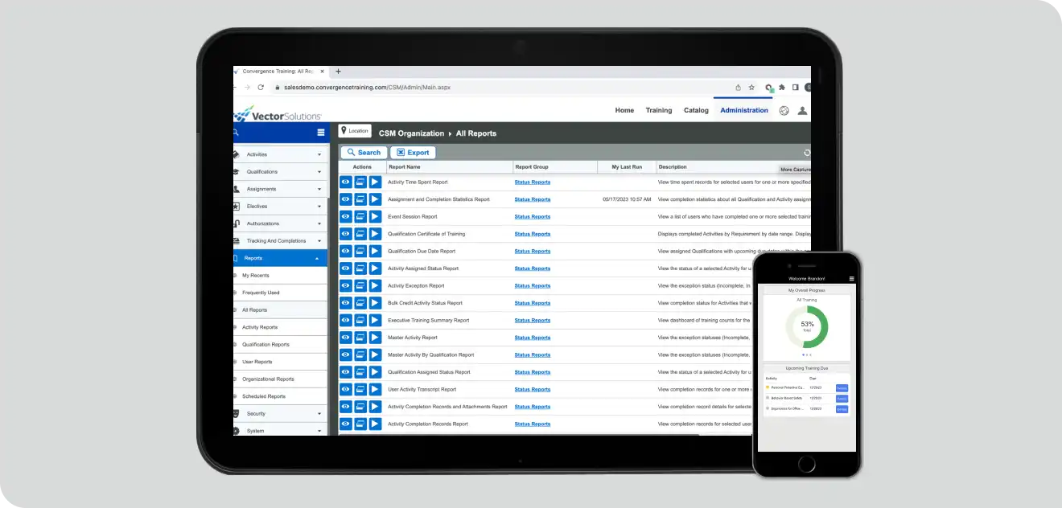The image size is (1062, 508).
Task: Switch to the Training navigation tab
Action: point(658,111)
